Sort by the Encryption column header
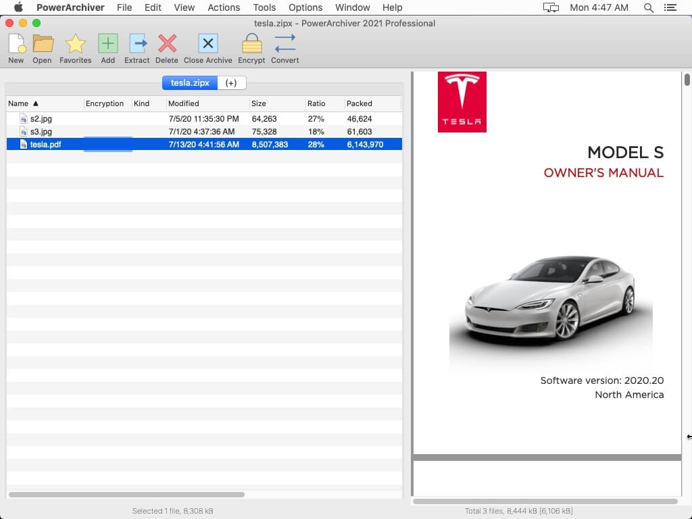 pos(107,103)
